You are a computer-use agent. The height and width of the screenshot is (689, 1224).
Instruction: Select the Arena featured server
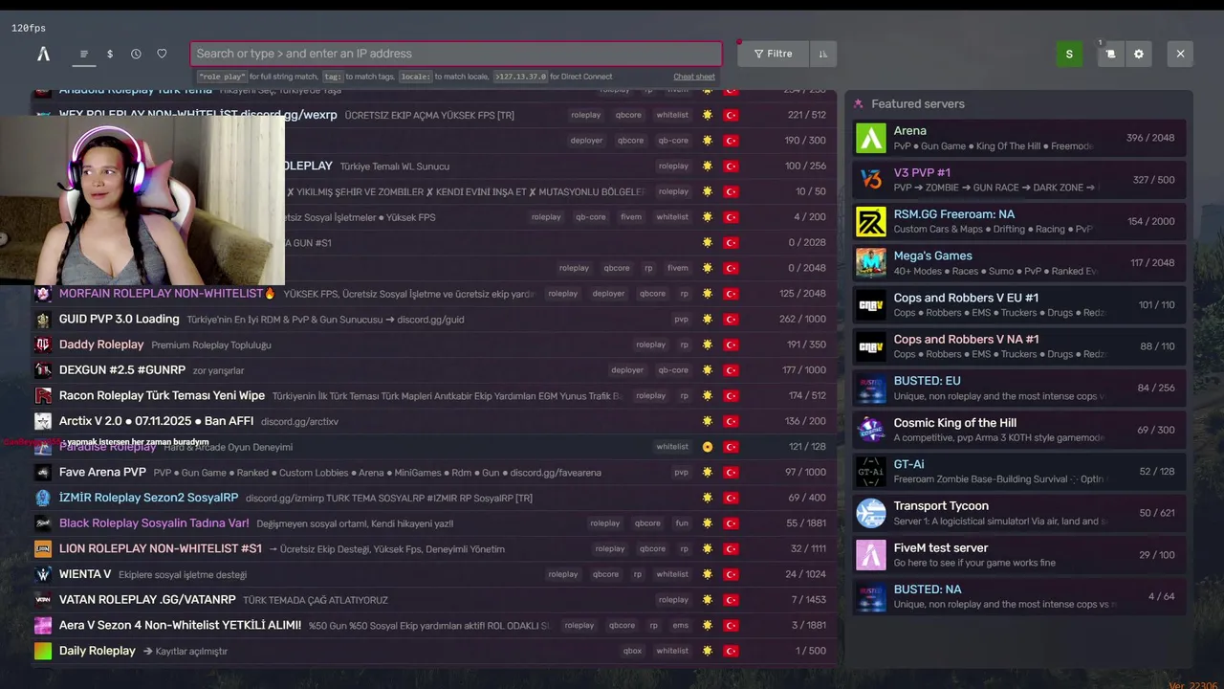coord(1019,138)
